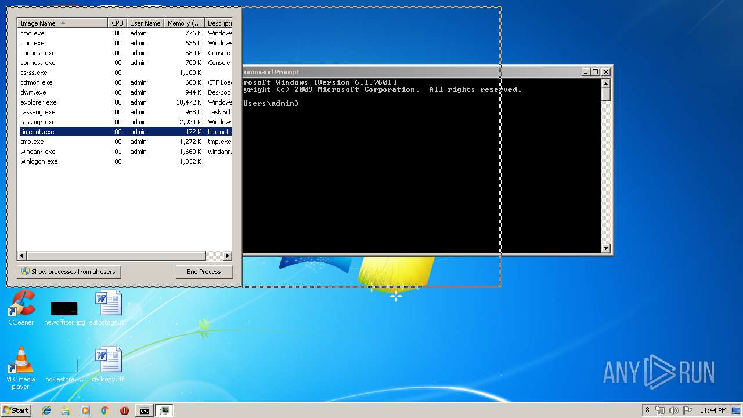Open CCleaner desktop shortcut
Viewport: 743px width, 418px height.
pyautogui.click(x=21, y=308)
